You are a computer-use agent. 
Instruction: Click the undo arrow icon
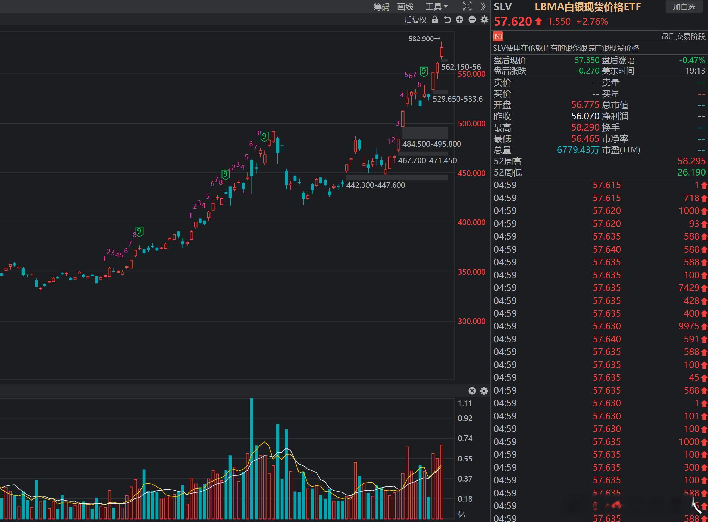point(447,20)
